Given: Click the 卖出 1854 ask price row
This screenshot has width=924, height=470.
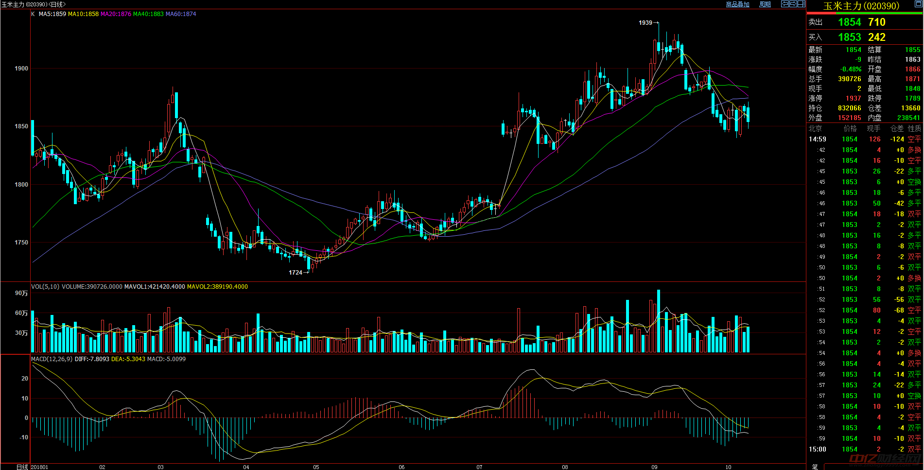Looking at the screenshot, I should tap(864, 22).
